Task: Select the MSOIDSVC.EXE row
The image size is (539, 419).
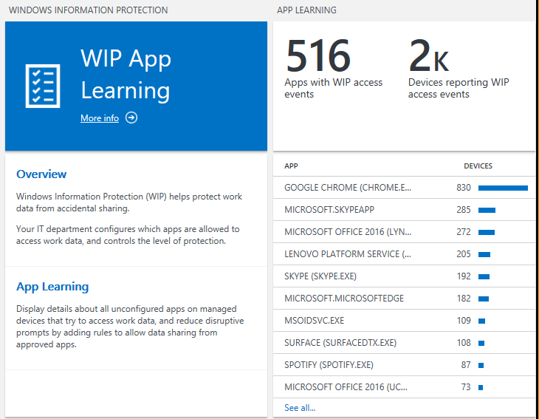Action: click(405, 321)
